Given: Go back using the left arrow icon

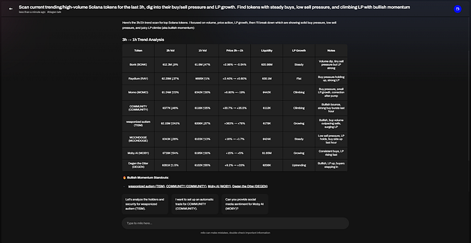Looking at the screenshot, I should point(11,9).
